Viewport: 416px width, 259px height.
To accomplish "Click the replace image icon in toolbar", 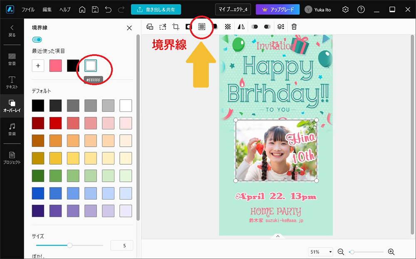I will pos(150,27).
